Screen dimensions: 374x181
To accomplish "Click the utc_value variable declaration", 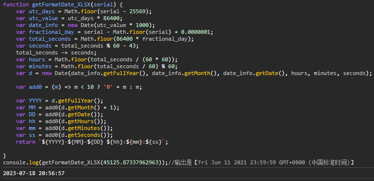I will point(43,18).
